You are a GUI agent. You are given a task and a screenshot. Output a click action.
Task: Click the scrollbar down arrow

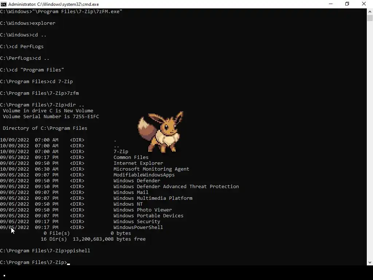pos(370,262)
